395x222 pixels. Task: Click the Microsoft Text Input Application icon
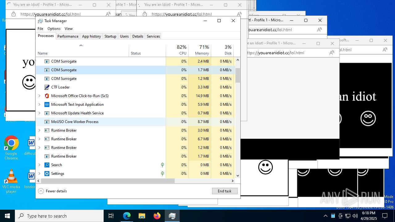tap(47, 105)
